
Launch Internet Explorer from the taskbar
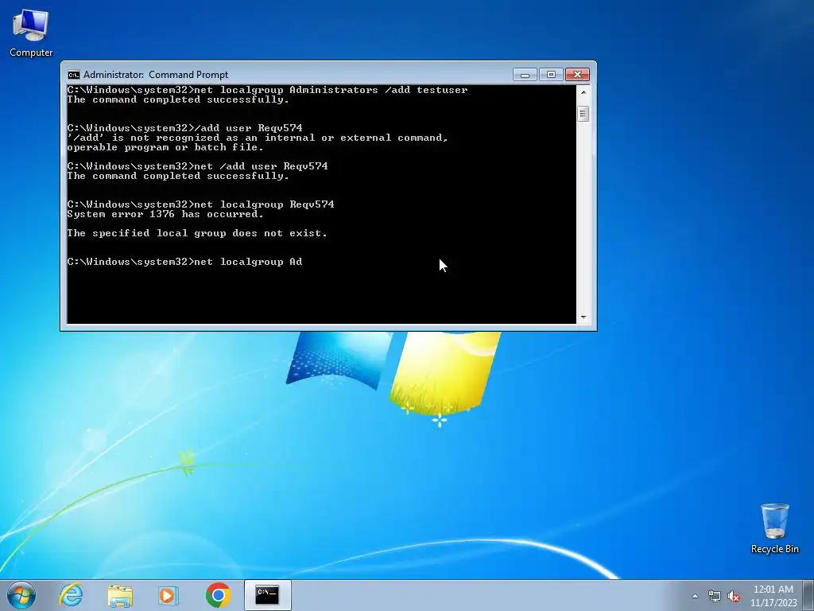point(71,595)
